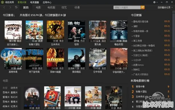Screen dimensions: 175x110
Task: Filter movies by 爱情片 genre
Action: [6, 97]
